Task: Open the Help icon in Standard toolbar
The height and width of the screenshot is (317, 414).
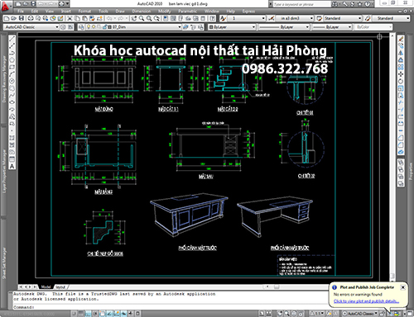Action: [212, 18]
